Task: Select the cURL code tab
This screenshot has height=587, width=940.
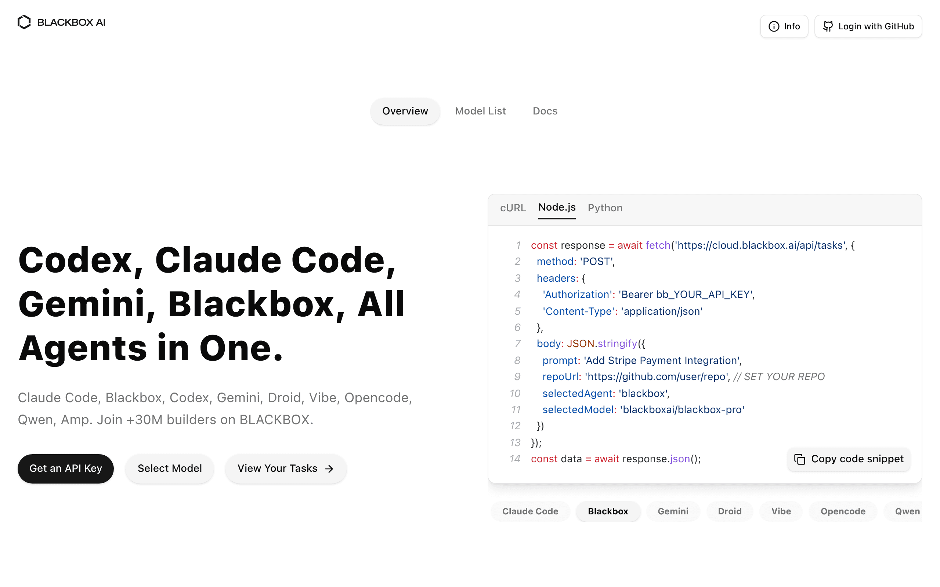Action: click(513, 208)
